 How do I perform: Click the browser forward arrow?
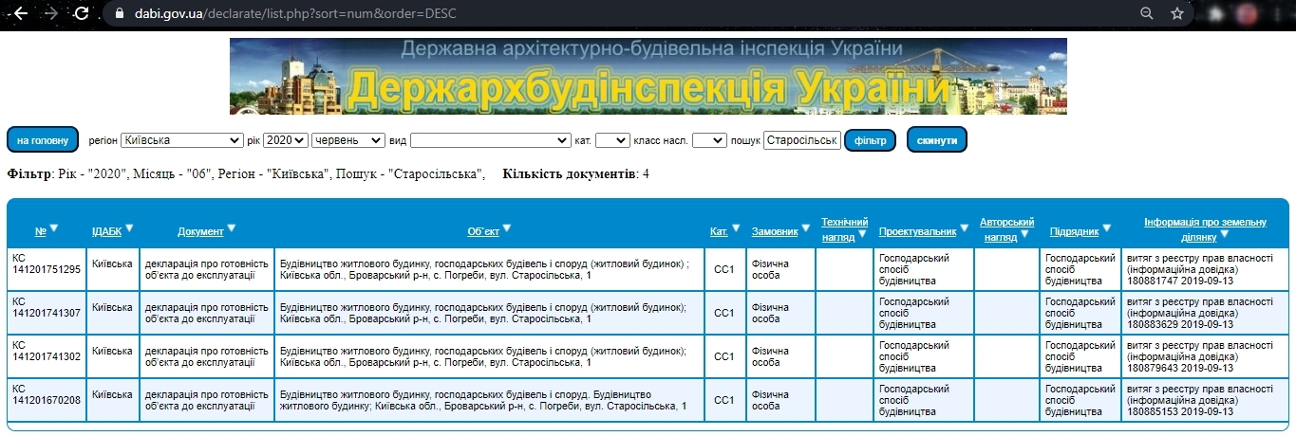[x=50, y=13]
